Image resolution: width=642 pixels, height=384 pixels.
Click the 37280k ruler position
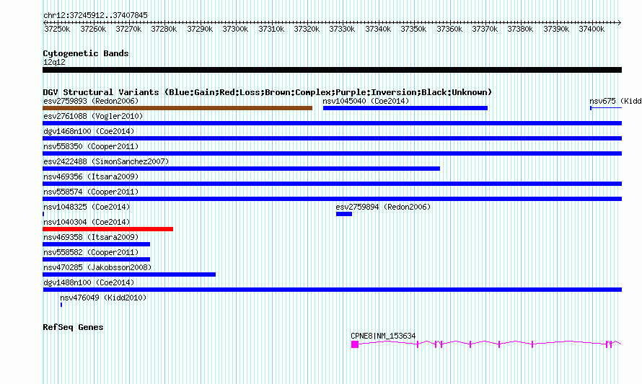(x=164, y=29)
